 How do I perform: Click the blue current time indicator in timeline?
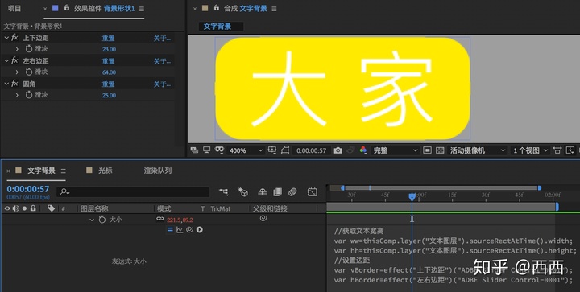pyautogui.click(x=412, y=196)
